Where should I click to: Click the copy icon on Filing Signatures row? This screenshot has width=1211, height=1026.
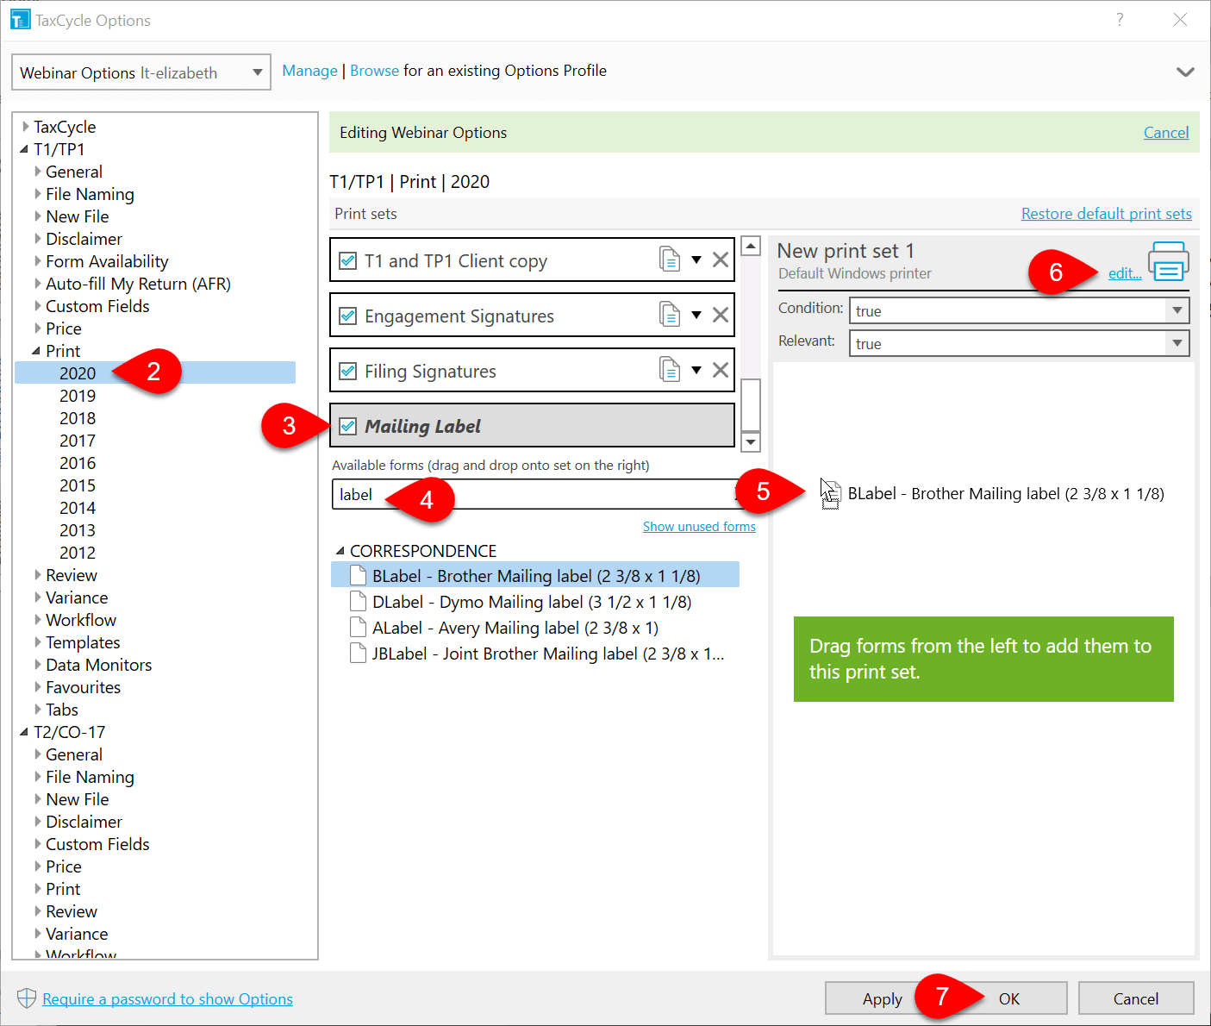coord(669,370)
